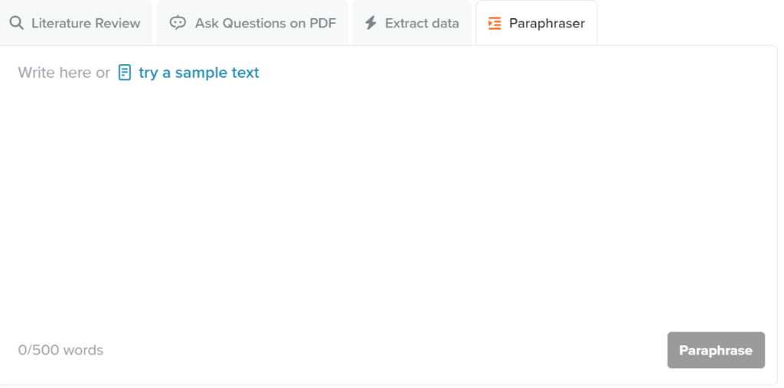Screen dimensions: 784x388
Task: Click the orange Paraphraser tab icon
Action: tap(495, 23)
